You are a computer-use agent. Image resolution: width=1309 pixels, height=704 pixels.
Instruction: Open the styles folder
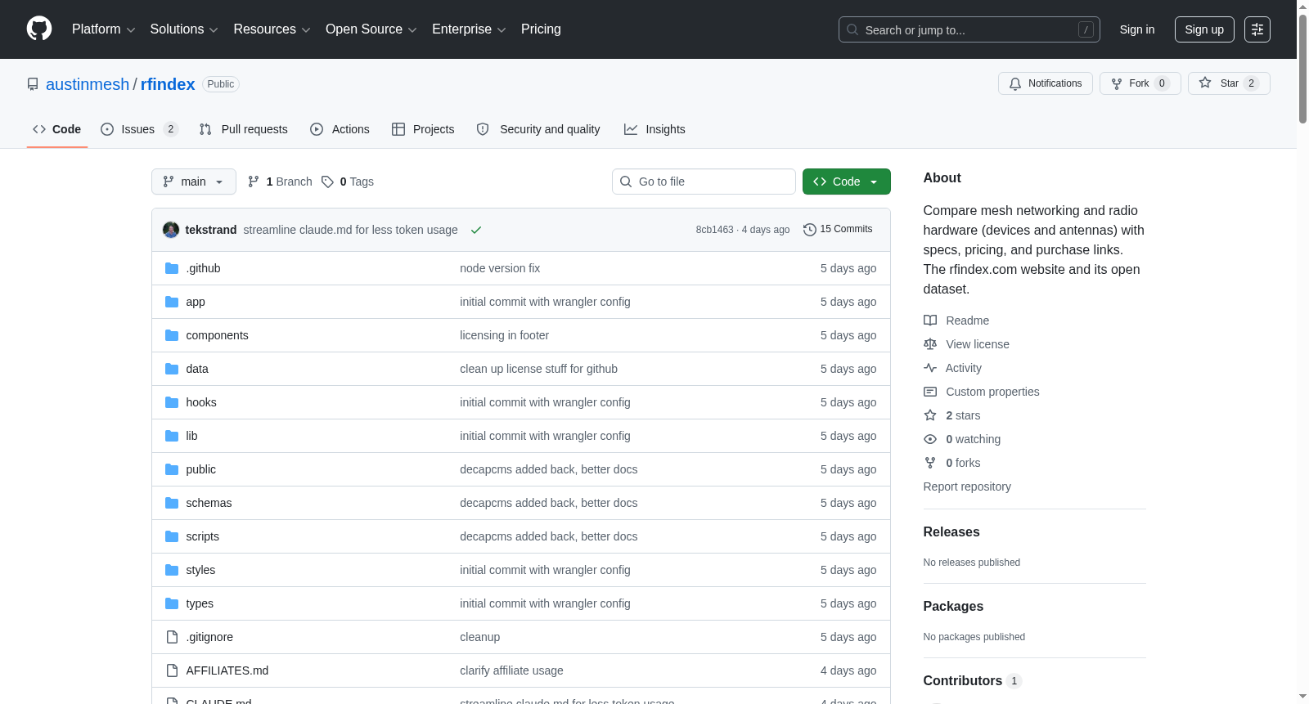(200, 570)
